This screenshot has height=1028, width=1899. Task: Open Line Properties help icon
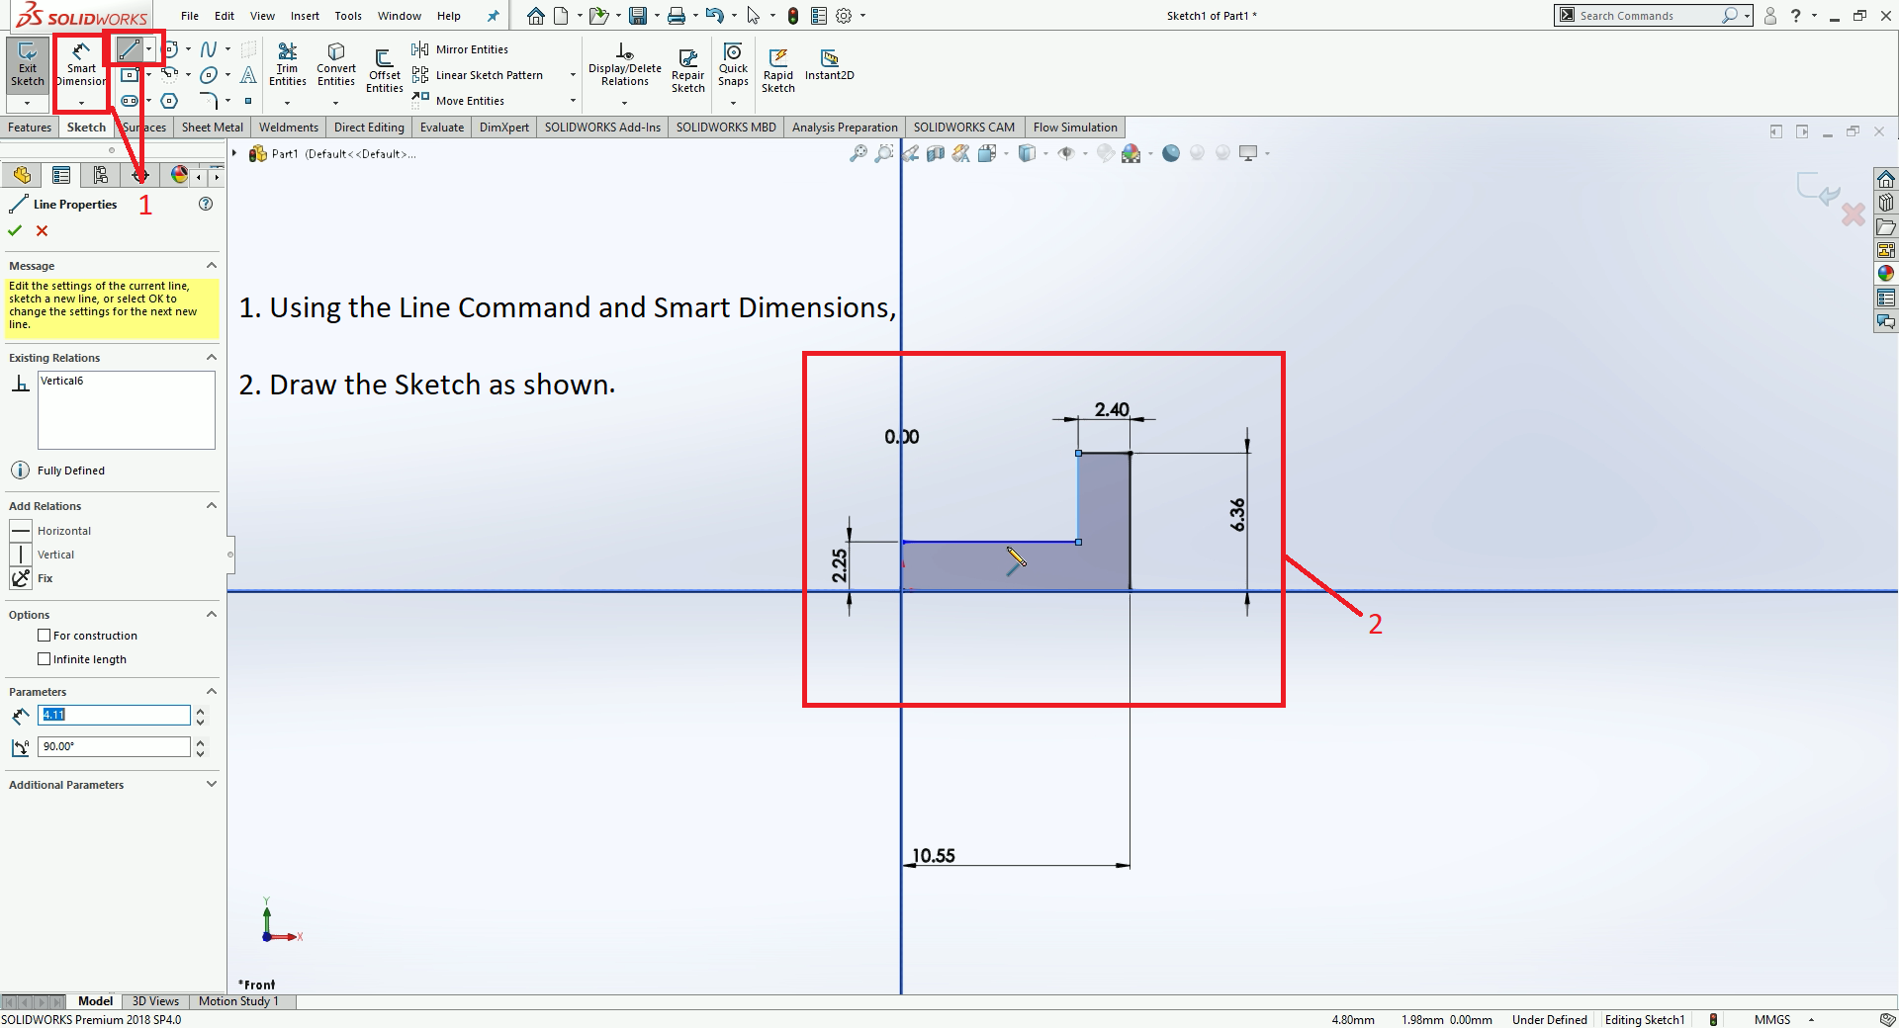tap(206, 204)
